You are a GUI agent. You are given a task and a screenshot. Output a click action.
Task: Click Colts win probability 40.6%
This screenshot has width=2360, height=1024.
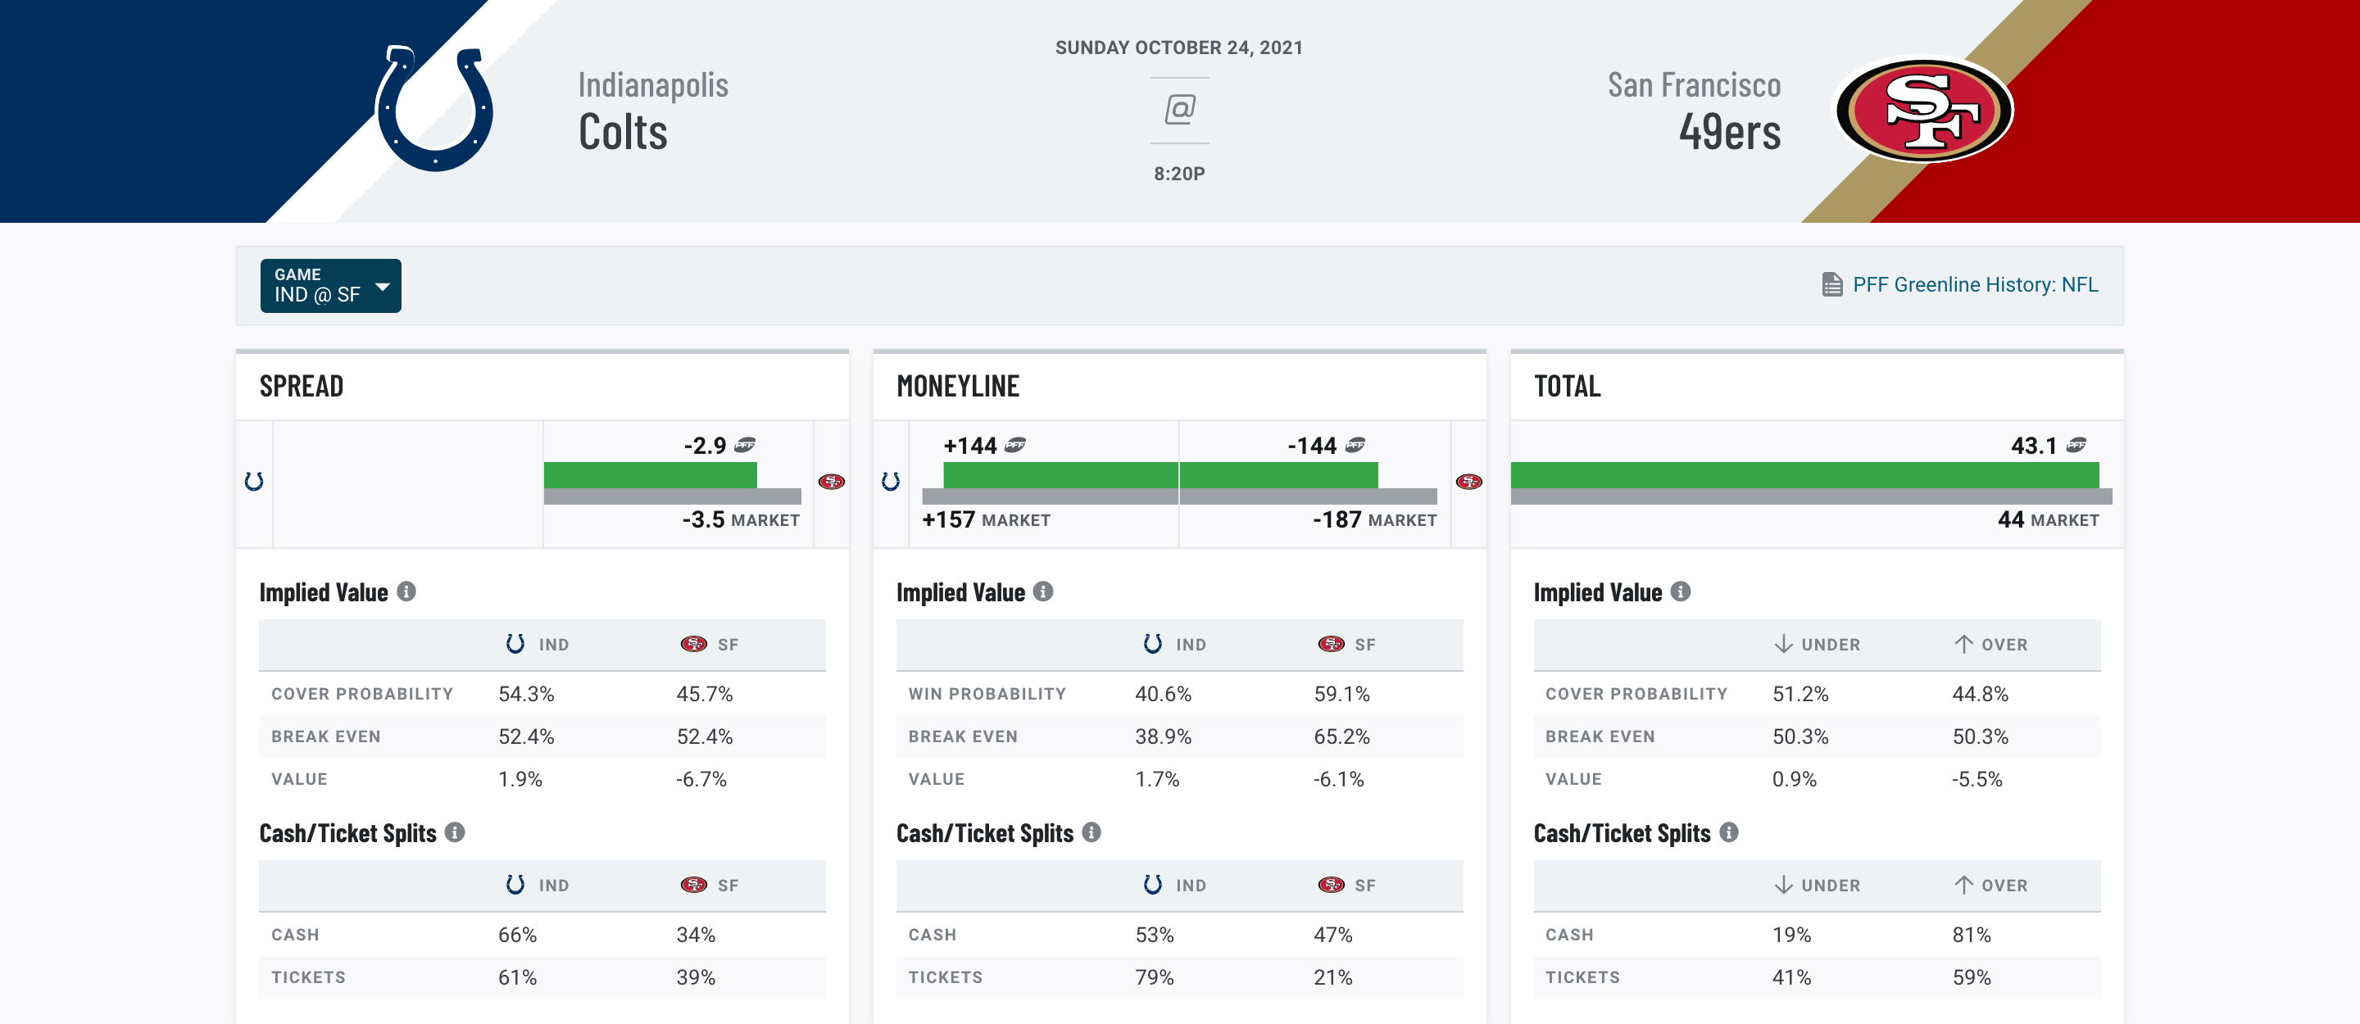1164,694
